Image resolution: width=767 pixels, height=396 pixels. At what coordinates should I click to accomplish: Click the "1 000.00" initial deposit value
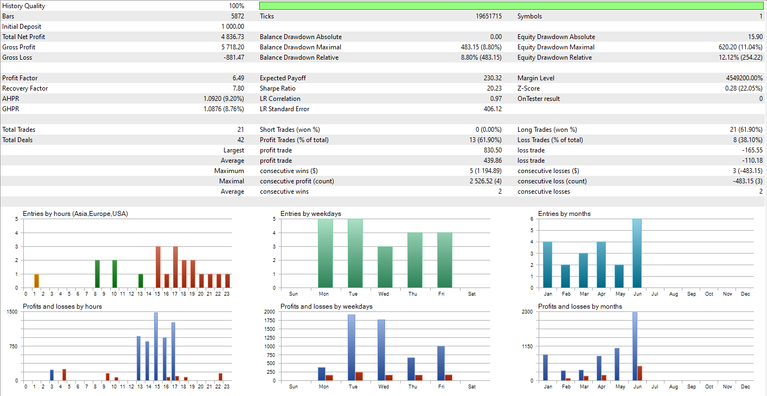[233, 27]
